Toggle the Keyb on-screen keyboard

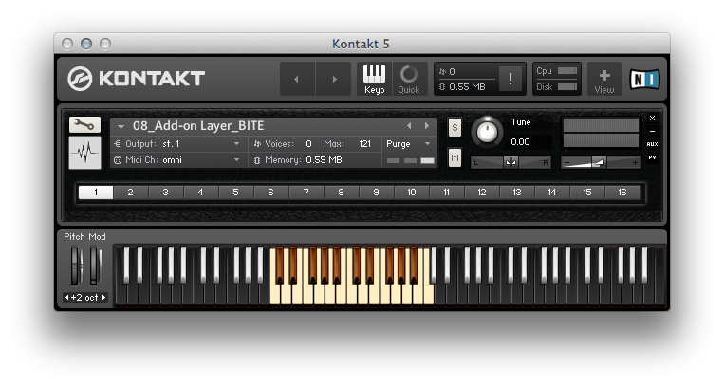click(374, 79)
